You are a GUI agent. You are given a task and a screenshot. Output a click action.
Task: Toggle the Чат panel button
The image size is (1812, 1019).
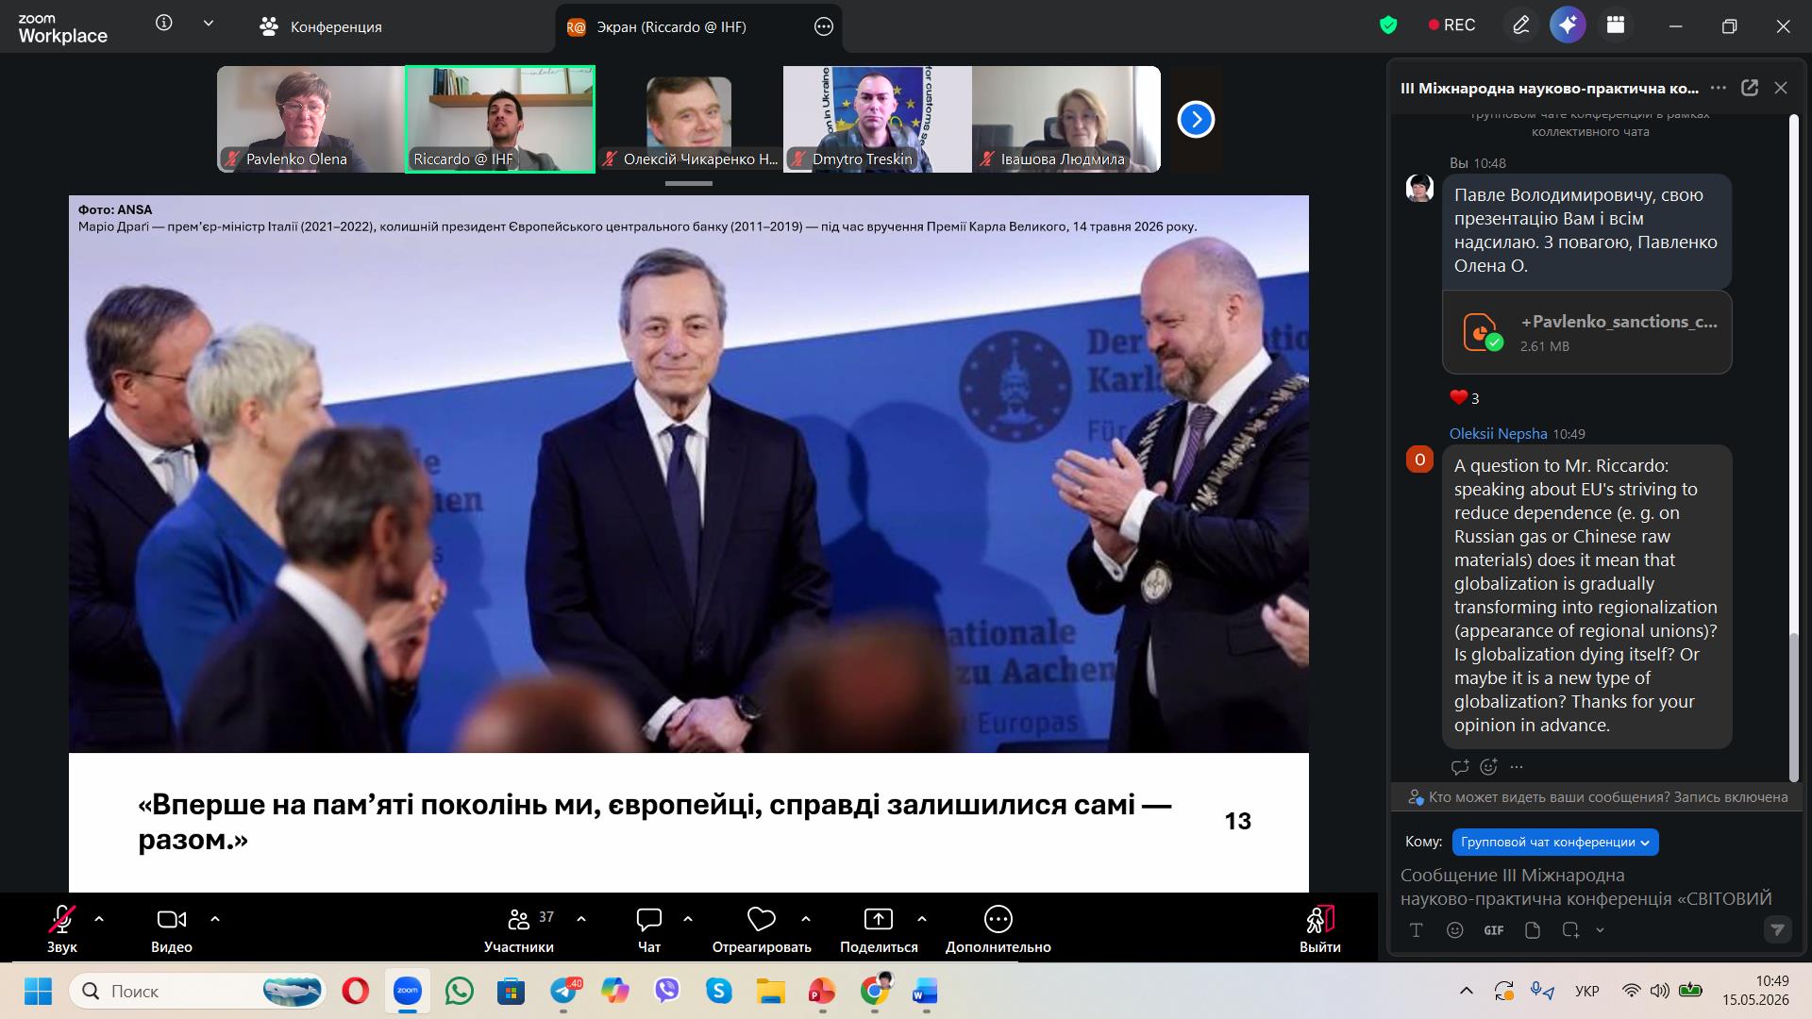[x=649, y=928]
